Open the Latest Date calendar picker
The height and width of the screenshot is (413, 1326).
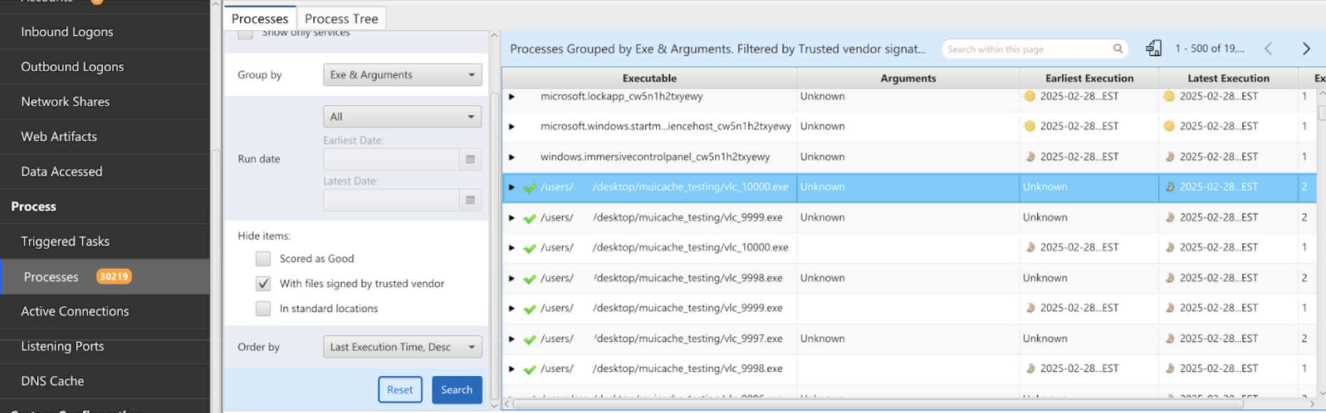point(470,200)
